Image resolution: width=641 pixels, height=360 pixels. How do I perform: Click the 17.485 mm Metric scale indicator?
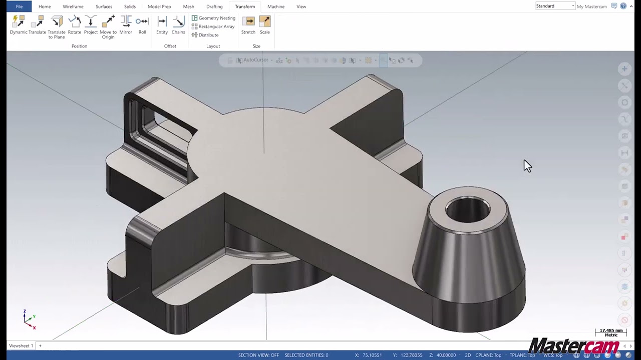(x=611, y=332)
